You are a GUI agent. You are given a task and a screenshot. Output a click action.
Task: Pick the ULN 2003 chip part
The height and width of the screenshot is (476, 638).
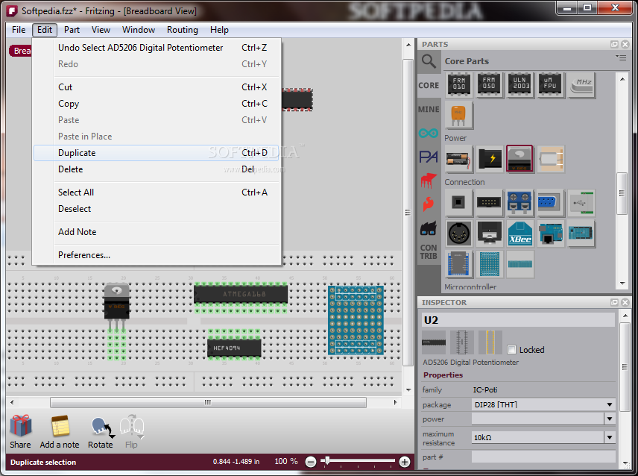tap(520, 84)
